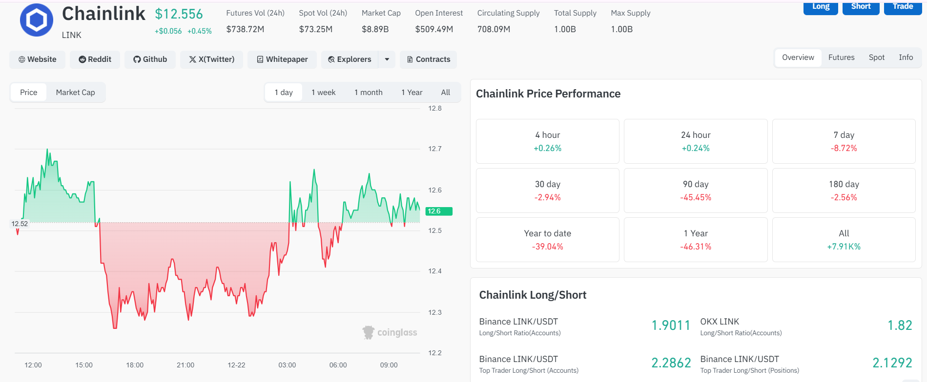Select the 1 week chart range
Viewport: 927px width, 382px height.
tap(324, 93)
